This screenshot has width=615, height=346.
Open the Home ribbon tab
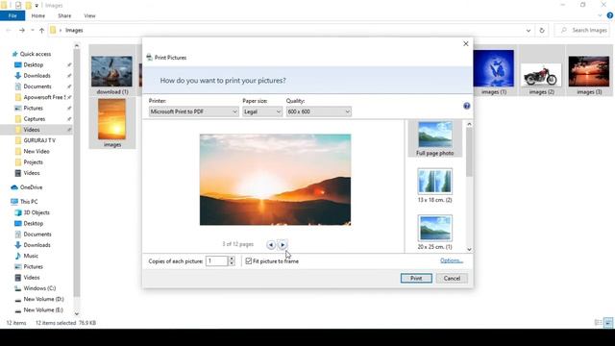(x=38, y=15)
